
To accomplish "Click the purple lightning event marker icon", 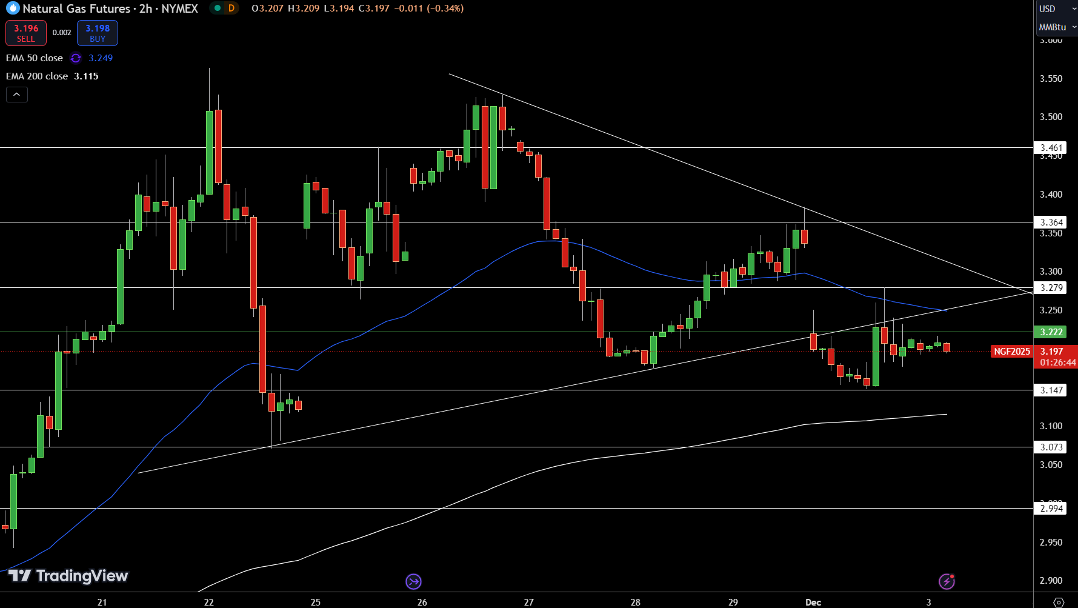I will pyautogui.click(x=947, y=582).
